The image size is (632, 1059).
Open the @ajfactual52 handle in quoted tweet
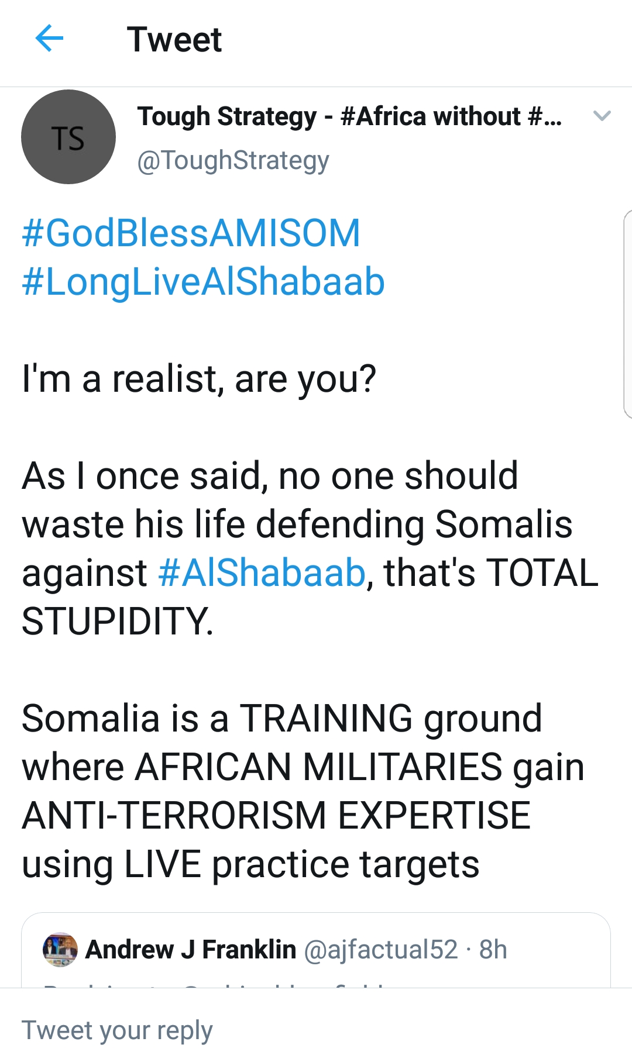click(380, 950)
